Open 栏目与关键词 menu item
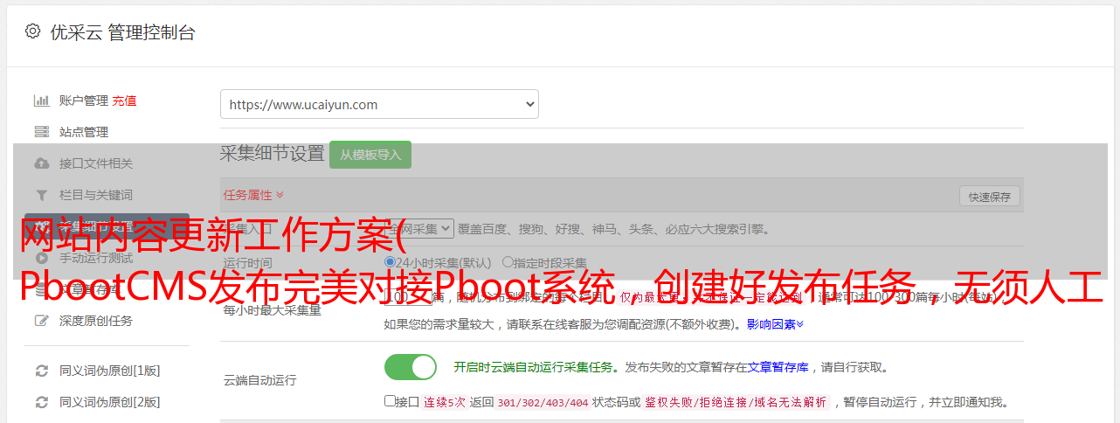Image resolution: width=1120 pixels, height=423 pixels. (x=96, y=195)
